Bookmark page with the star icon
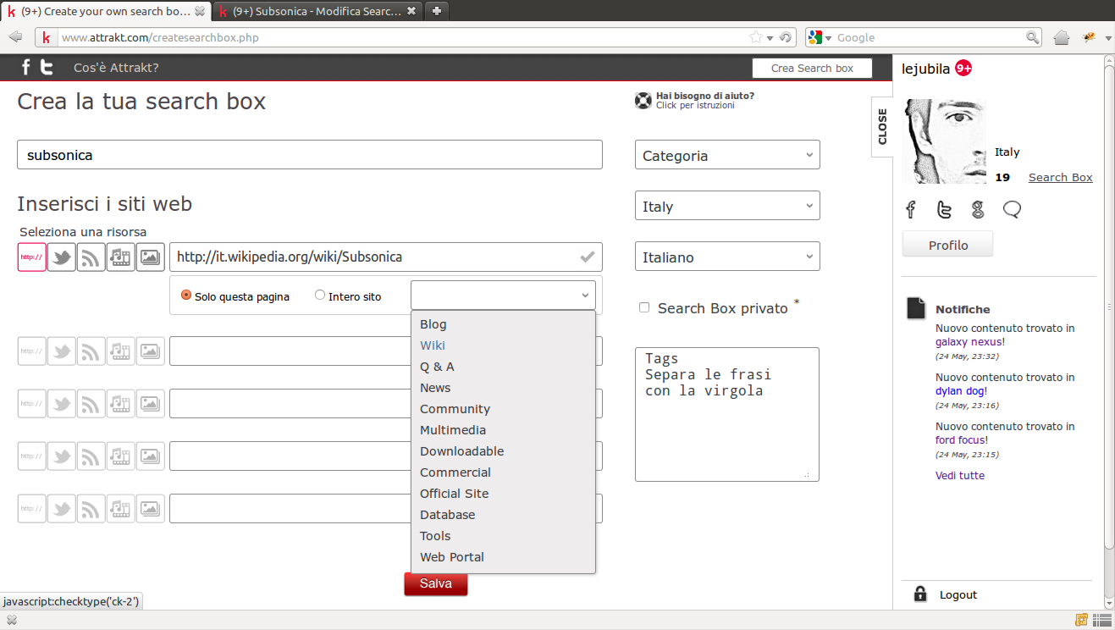Viewport: 1115px width, 630px height. [756, 37]
